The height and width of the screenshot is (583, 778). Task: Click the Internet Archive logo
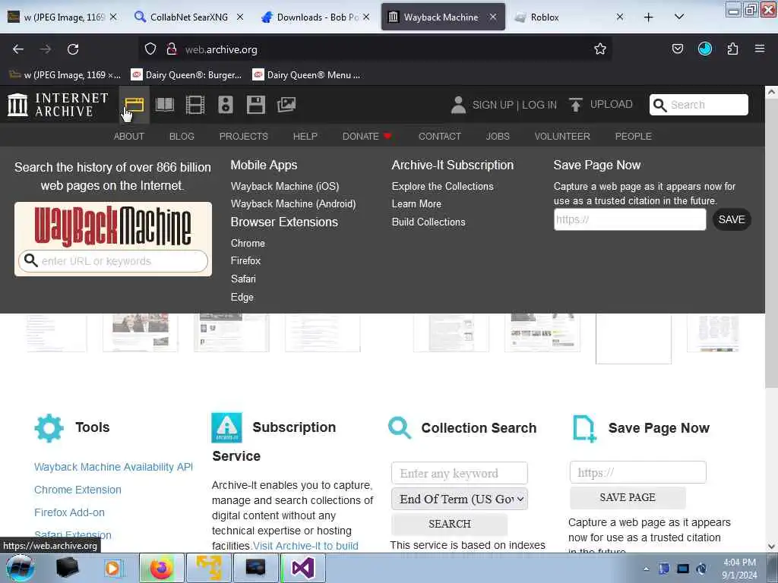(x=58, y=105)
